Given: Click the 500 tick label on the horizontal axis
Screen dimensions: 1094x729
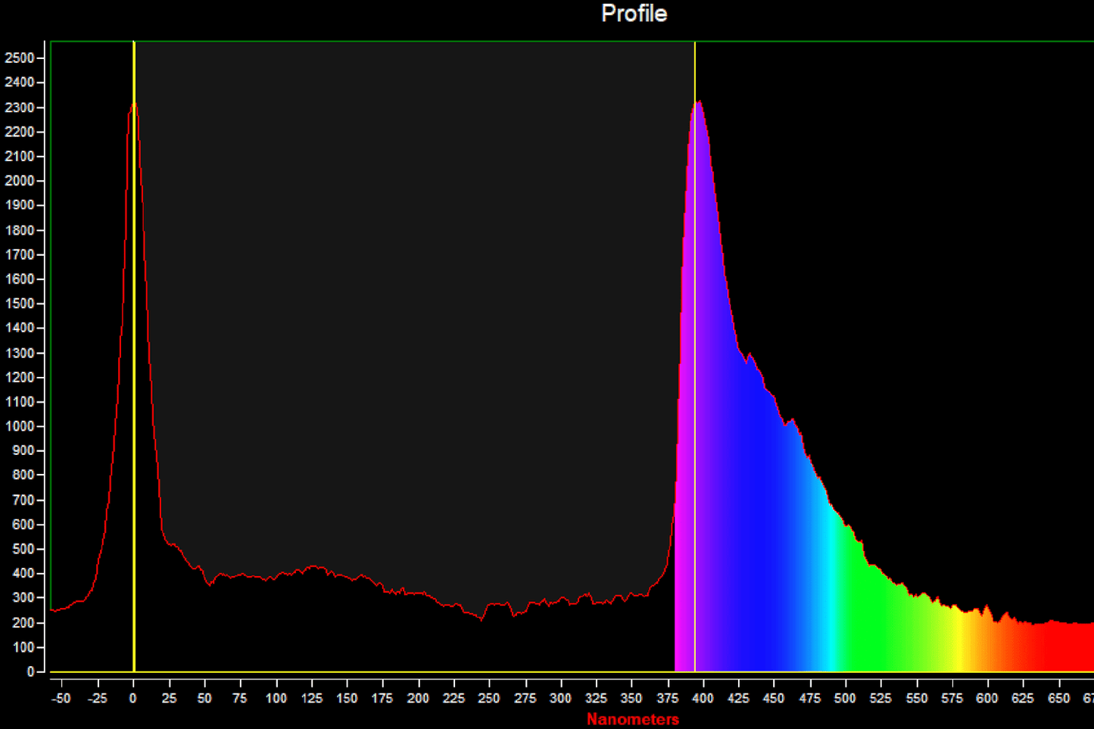Looking at the screenshot, I should click(845, 698).
